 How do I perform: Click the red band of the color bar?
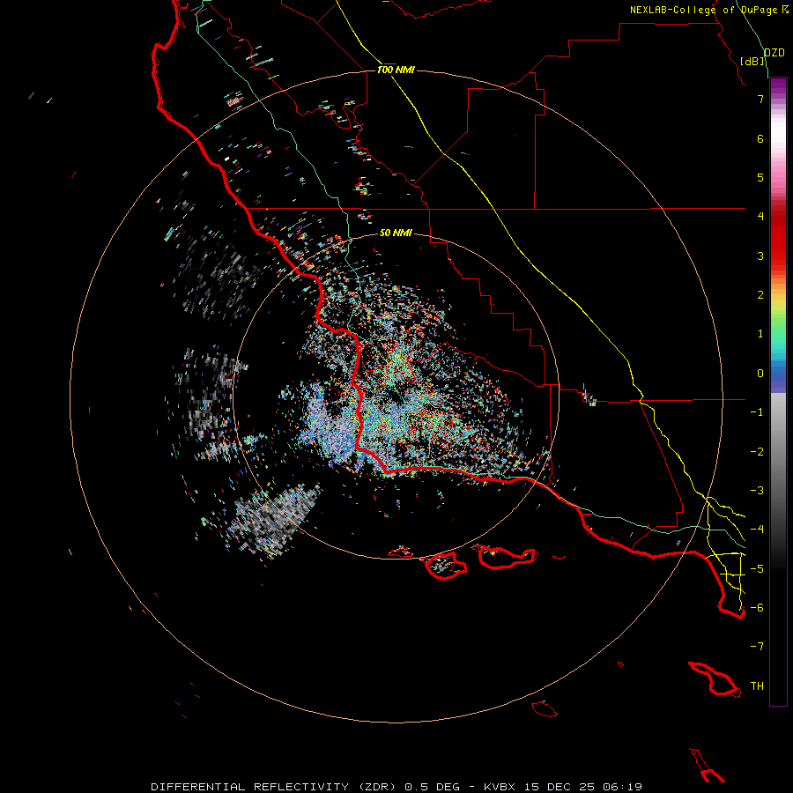(778, 238)
